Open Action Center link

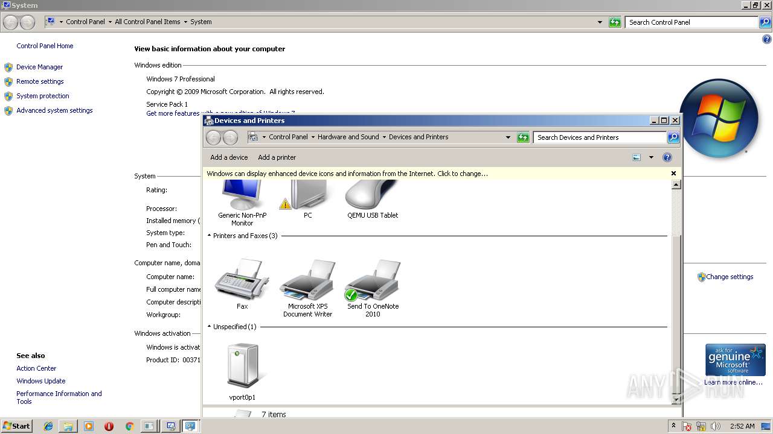pos(36,368)
